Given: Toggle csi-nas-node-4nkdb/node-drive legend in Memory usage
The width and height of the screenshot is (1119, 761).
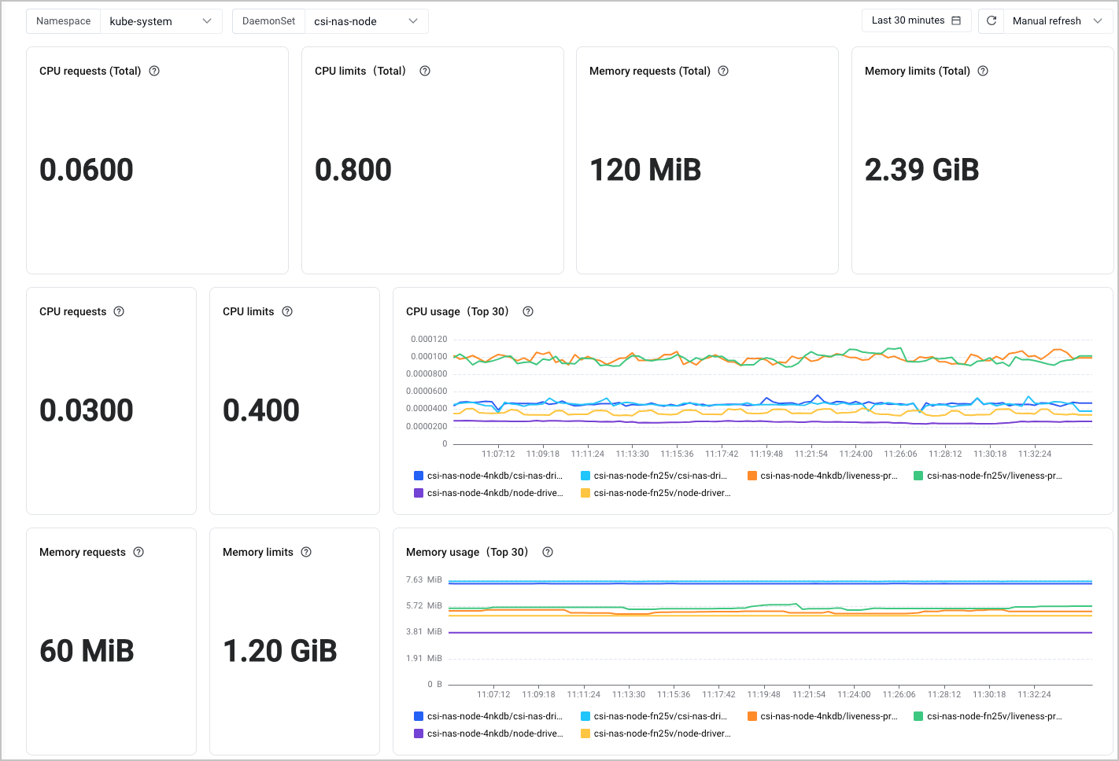Looking at the screenshot, I should [x=488, y=733].
